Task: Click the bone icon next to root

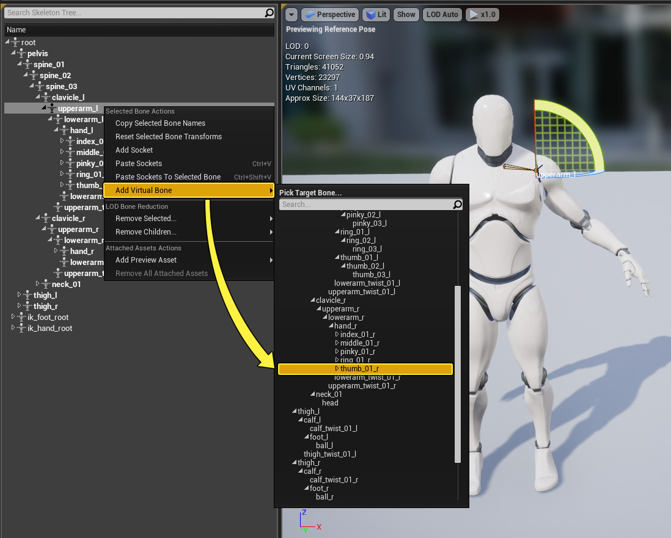Action: point(15,43)
